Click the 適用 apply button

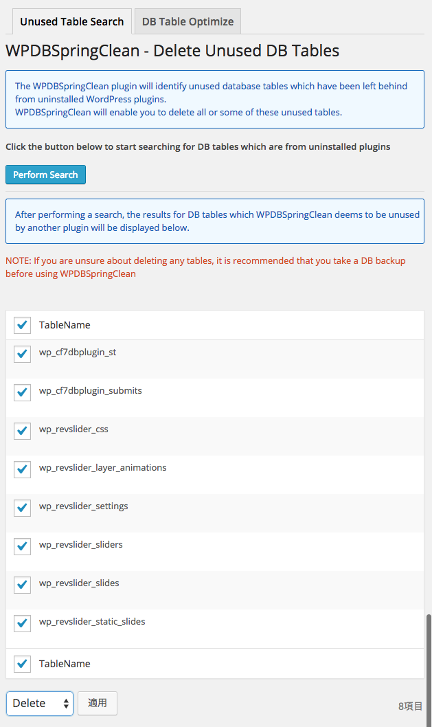98,703
